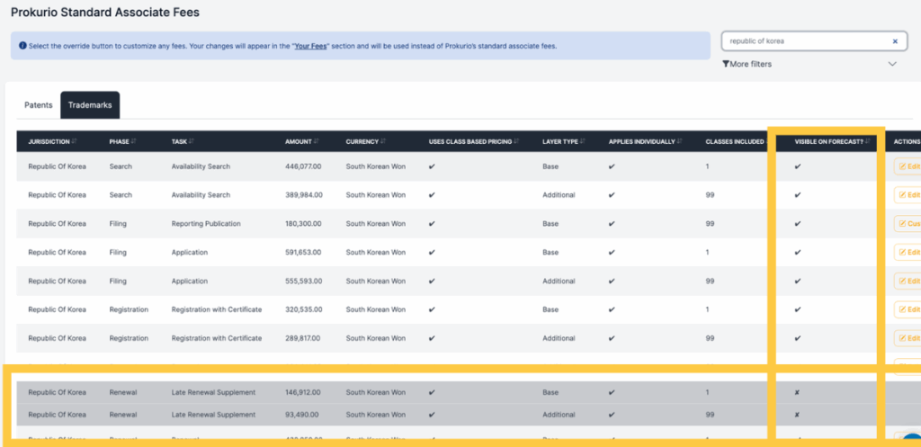Sort by Visible on Forecast column icon
This screenshot has height=447, width=921.
tap(869, 141)
